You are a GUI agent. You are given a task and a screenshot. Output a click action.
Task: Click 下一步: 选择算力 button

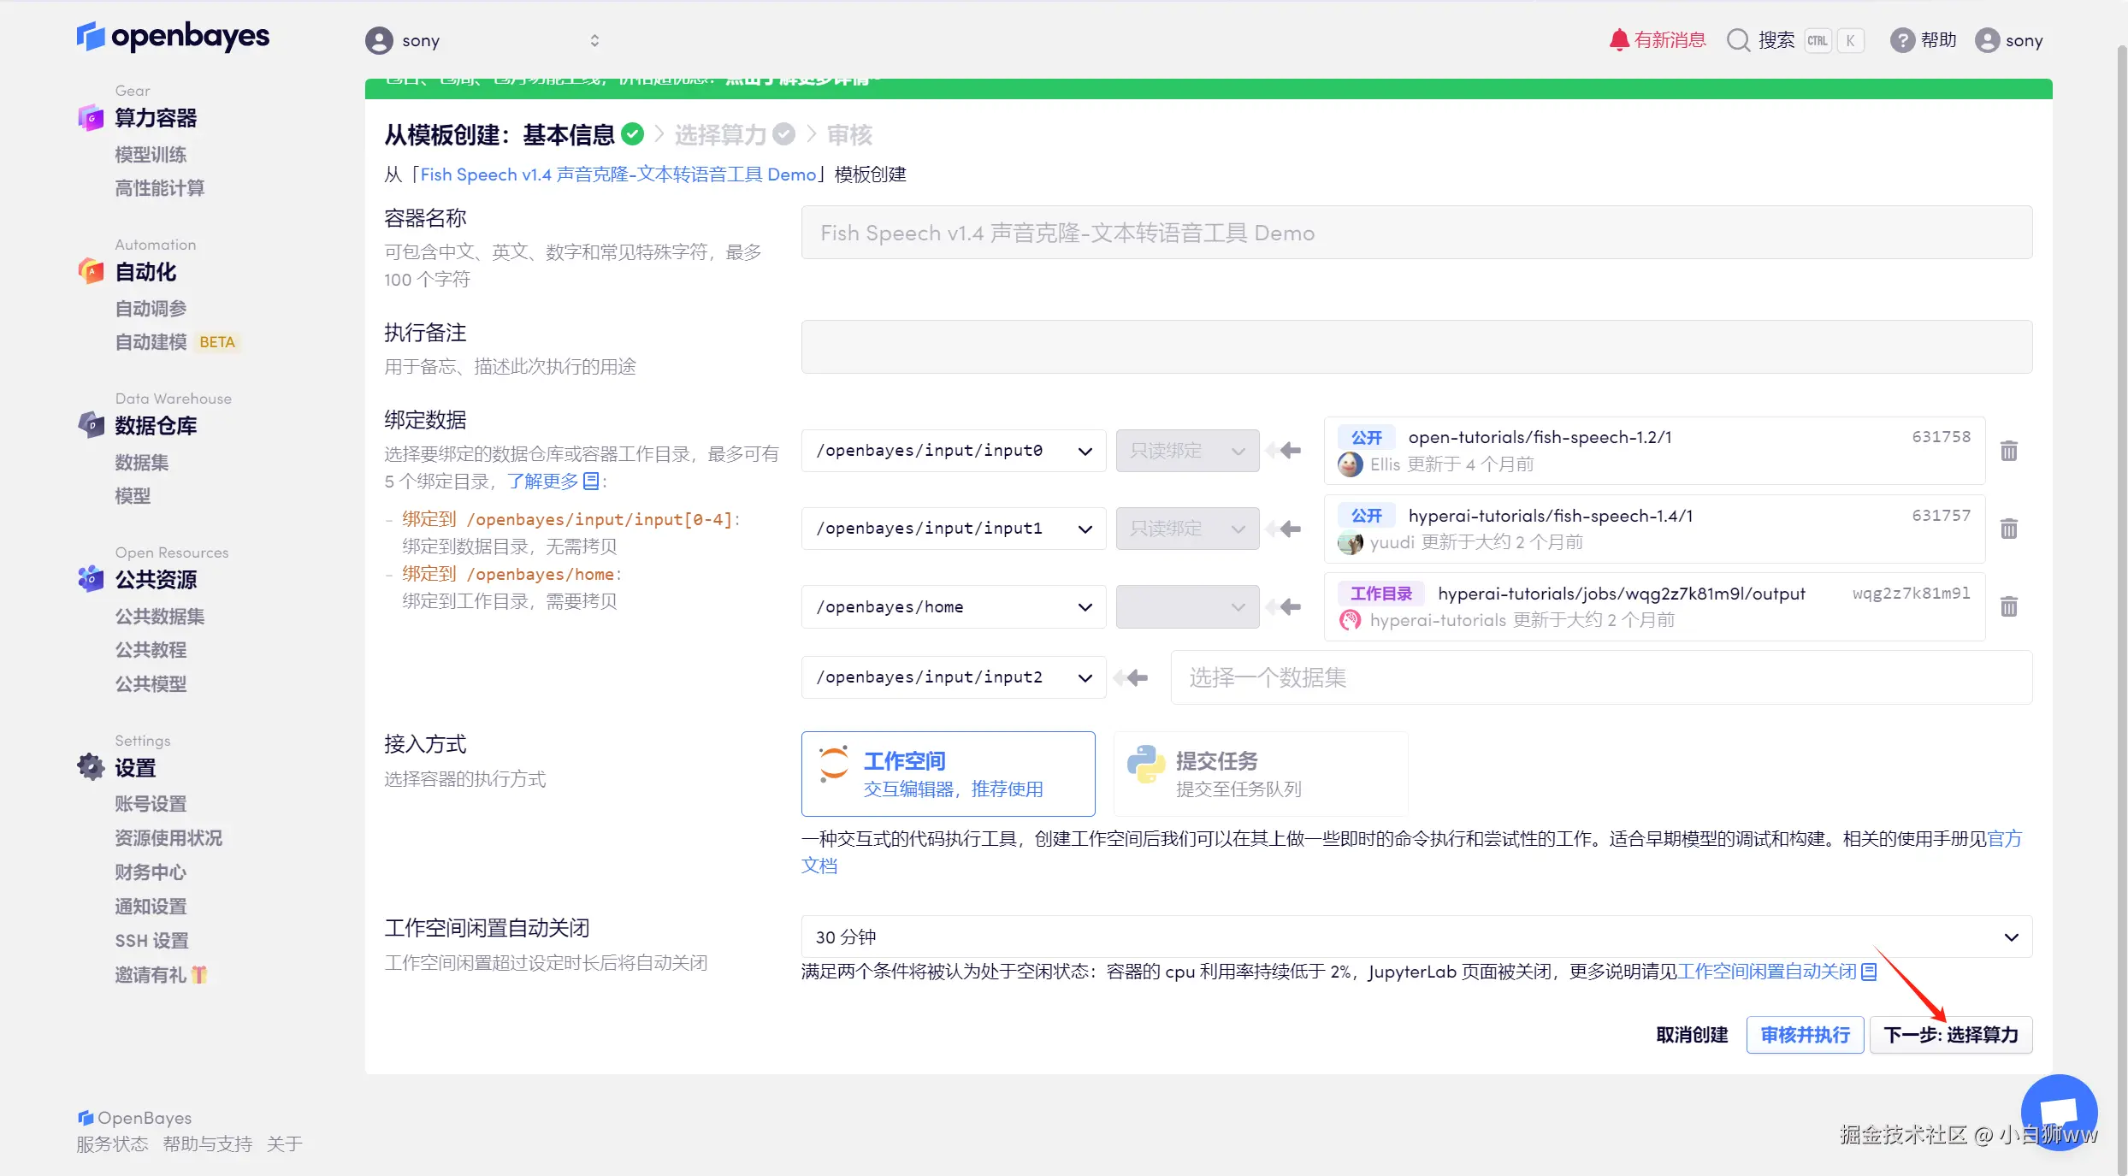pos(1950,1035)
